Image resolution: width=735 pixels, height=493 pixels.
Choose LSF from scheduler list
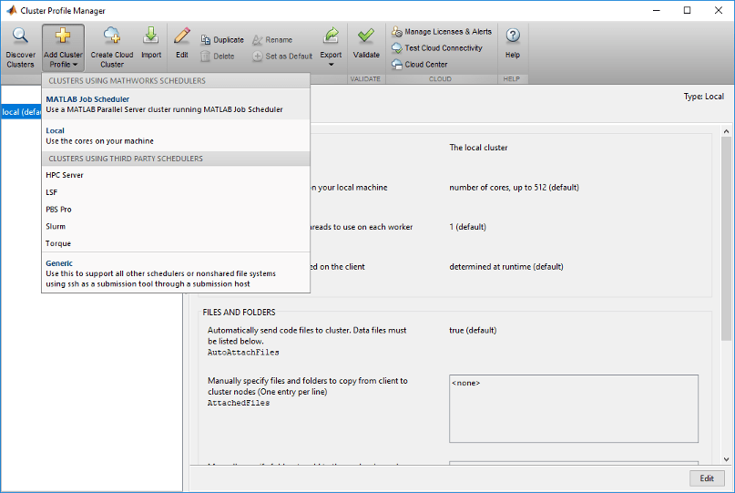coord(176,192)
